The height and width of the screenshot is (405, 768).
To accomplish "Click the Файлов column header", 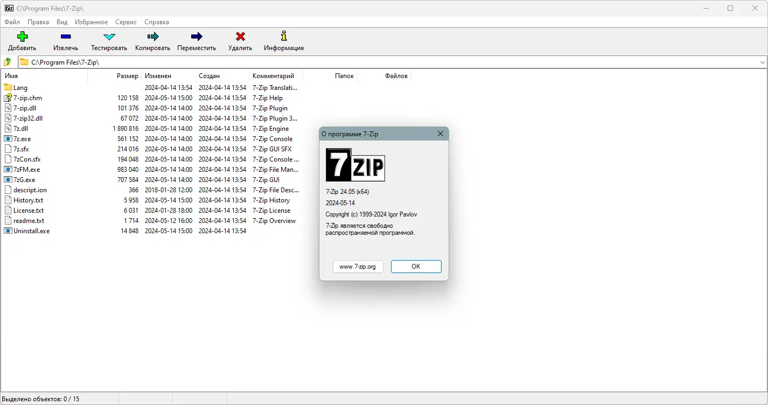I will 384,76.
